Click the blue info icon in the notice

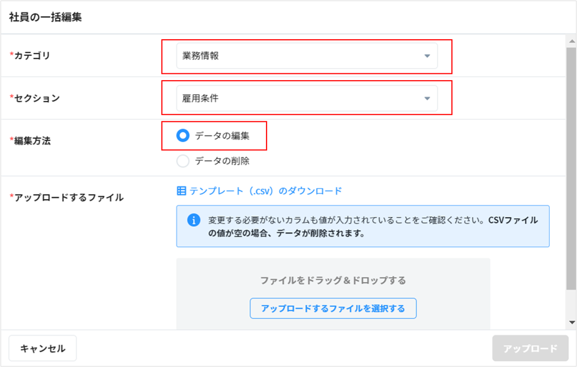pos(194,220)
